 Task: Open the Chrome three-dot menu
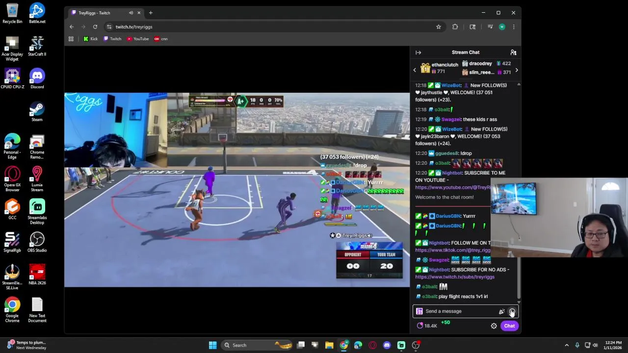(x=514, y=27)
